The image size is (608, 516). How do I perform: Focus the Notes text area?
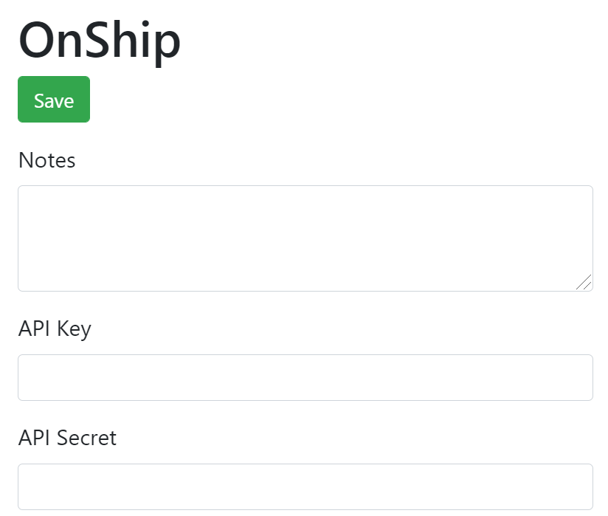305,238
